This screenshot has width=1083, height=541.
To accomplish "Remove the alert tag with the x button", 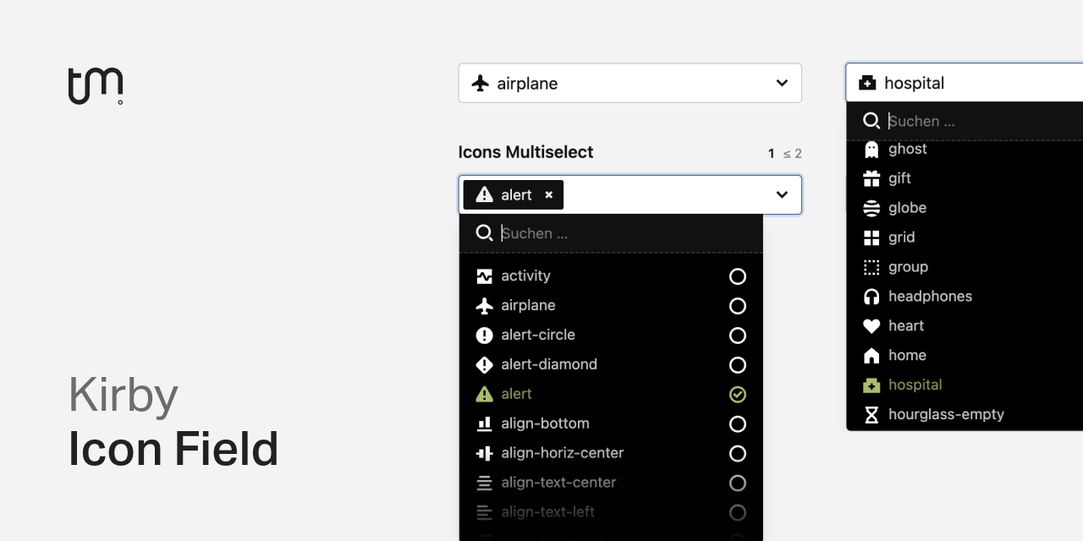I will coord(548,194).
